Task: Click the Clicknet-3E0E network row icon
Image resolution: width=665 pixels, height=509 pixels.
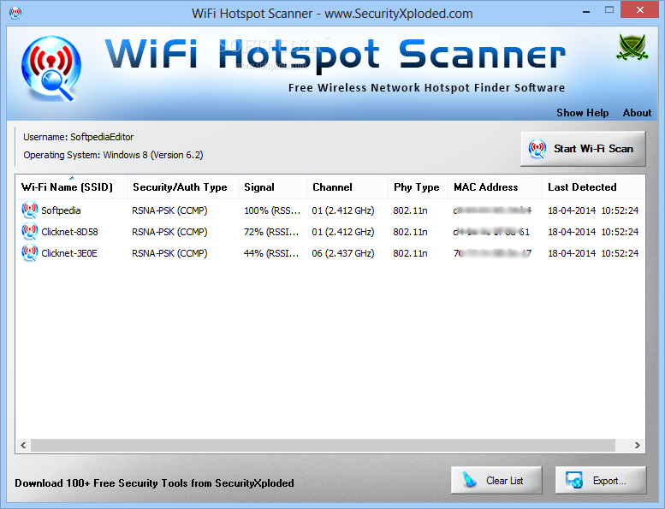Action: (x=30, y=253)
